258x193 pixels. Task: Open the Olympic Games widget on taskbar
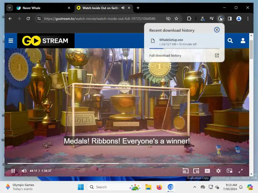pos(20,187)
